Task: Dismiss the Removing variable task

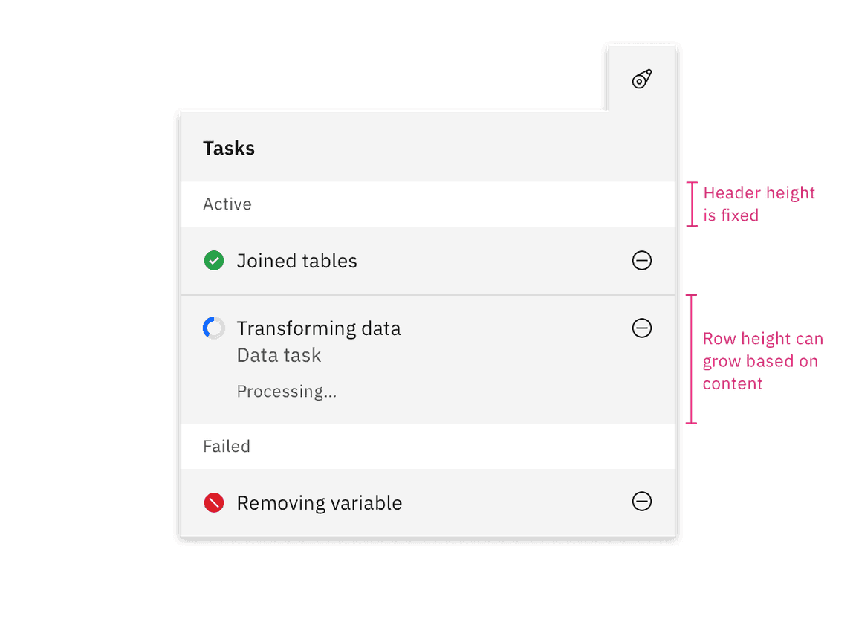Action: point(641,502)
